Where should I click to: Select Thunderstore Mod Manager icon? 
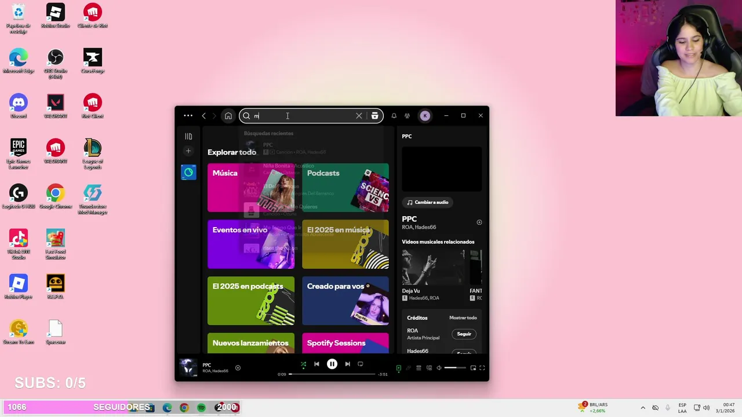pos(93,199)
